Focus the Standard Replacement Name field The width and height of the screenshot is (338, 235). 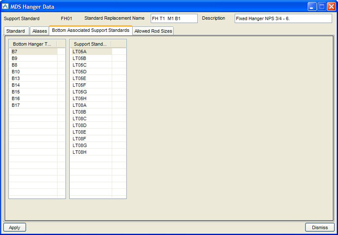pyautogui.click(x=174, y=18)
